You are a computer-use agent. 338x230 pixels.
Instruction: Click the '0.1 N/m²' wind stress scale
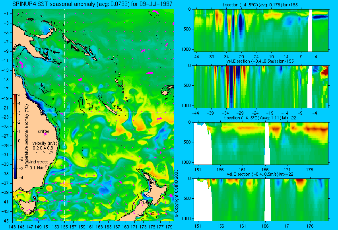click(x=38, y=167)
